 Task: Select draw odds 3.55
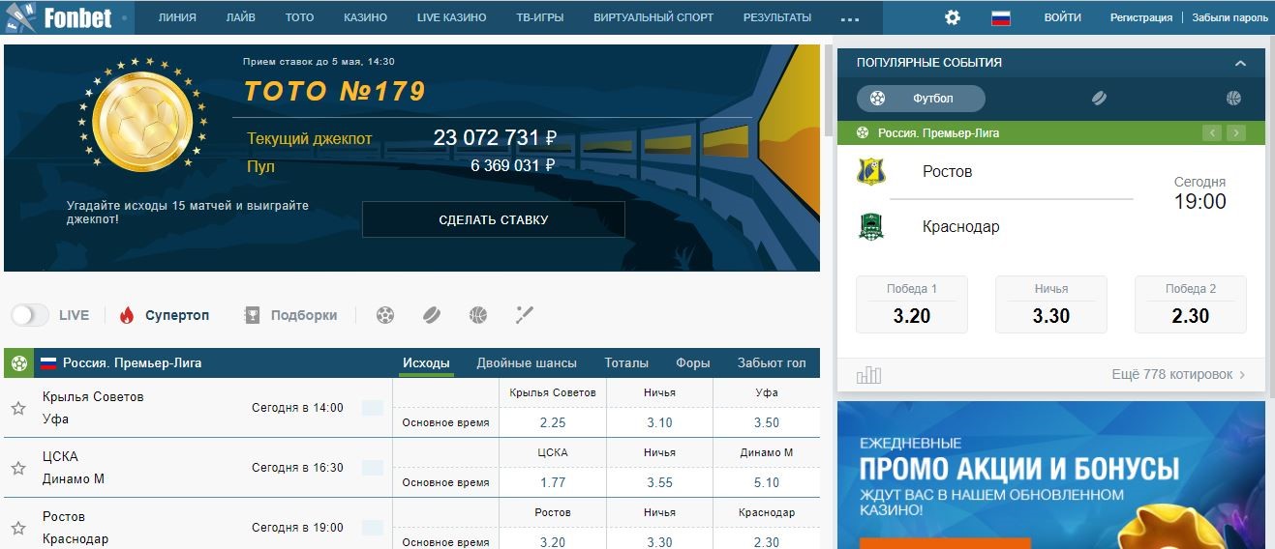point(659,482)
